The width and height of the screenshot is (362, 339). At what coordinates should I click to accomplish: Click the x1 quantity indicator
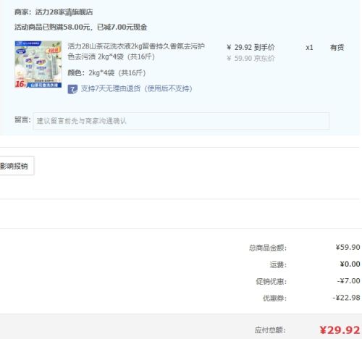[x=309, y=48]
